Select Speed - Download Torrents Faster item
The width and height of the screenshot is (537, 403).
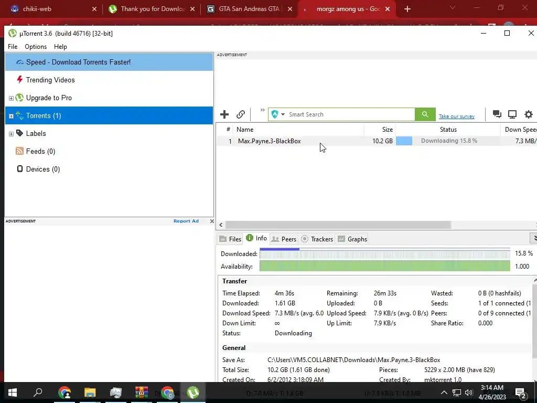(109, 62)
